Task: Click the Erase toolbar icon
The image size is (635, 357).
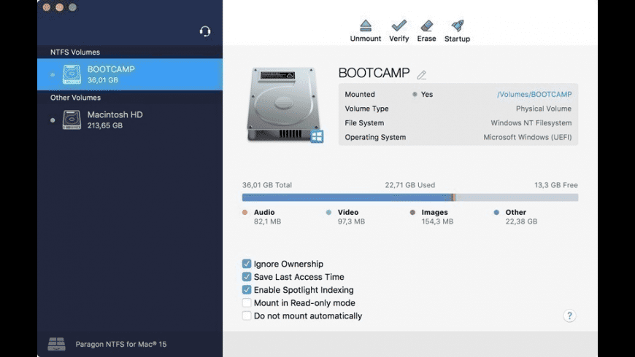Action: [x=426, y=27]
